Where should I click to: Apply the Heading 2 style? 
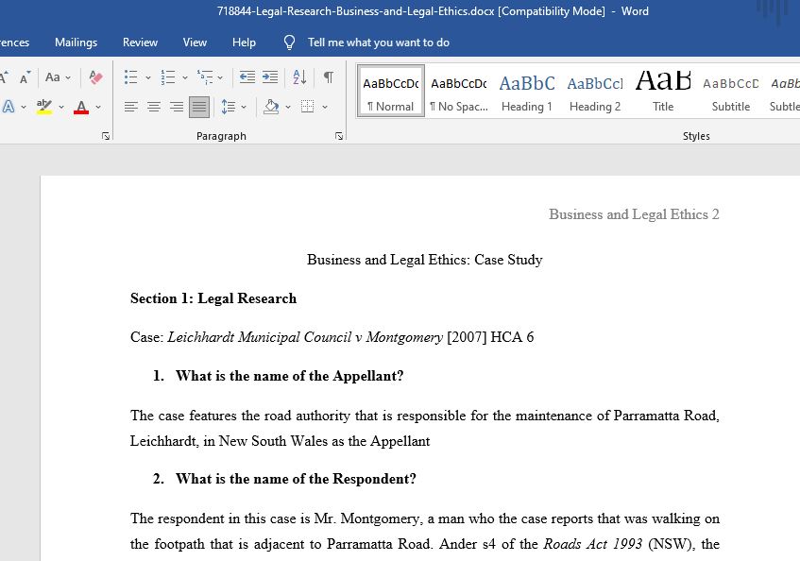595,92
